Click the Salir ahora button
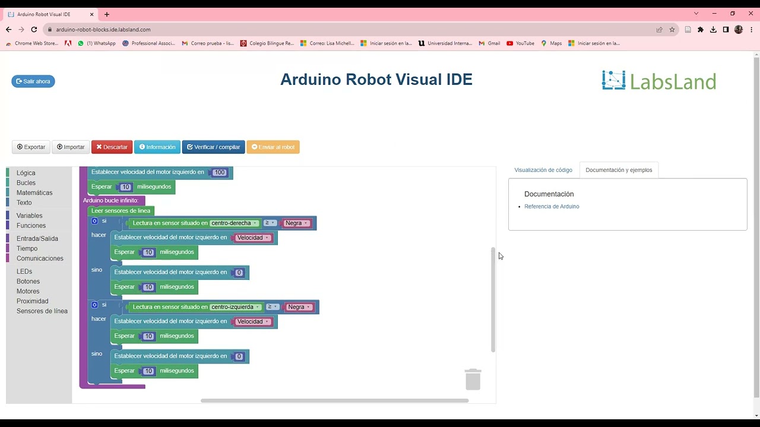 [33, 81]
